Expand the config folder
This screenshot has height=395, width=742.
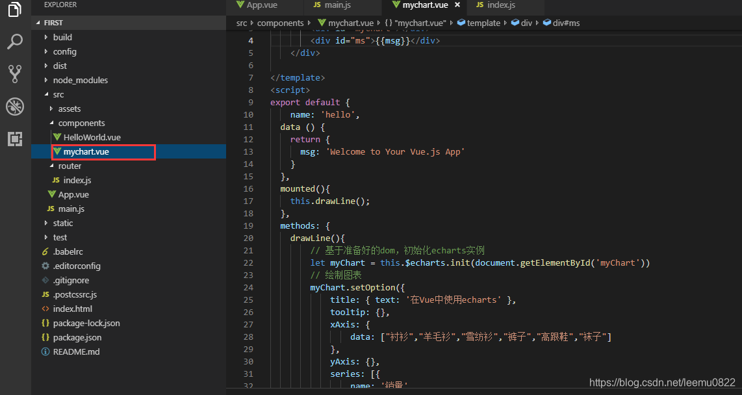pos(46,51)
